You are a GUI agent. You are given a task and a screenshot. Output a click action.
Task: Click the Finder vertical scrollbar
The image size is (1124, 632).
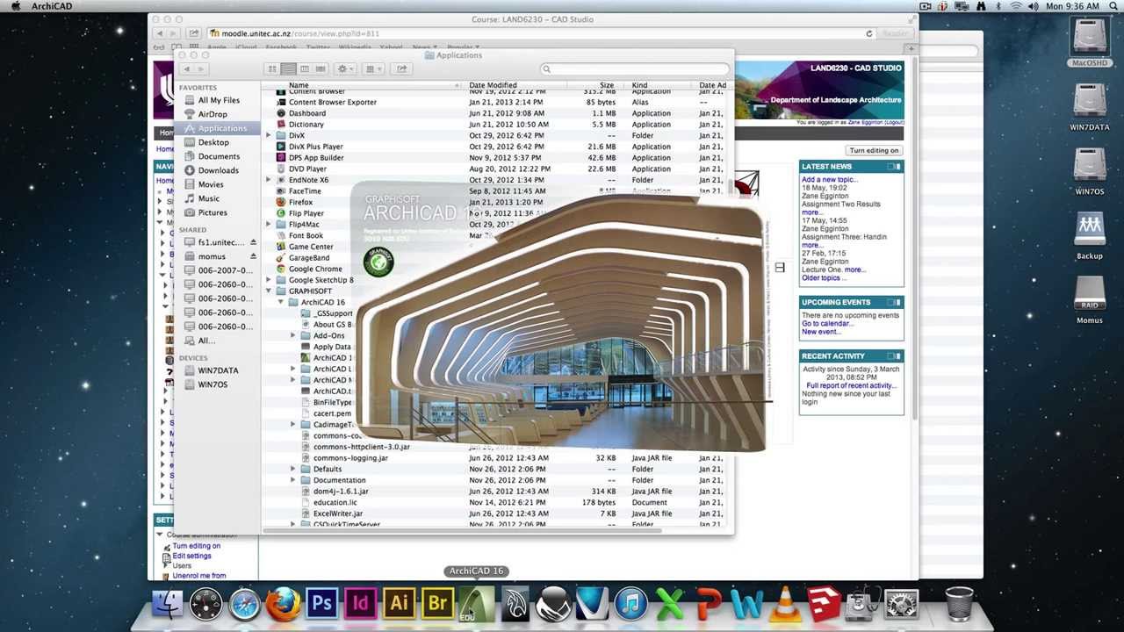click(x=730, y=188)
